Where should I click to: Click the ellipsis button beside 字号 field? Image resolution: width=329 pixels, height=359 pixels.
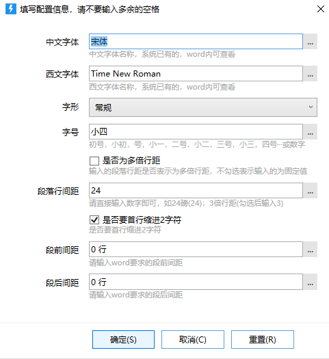(311, 132)
